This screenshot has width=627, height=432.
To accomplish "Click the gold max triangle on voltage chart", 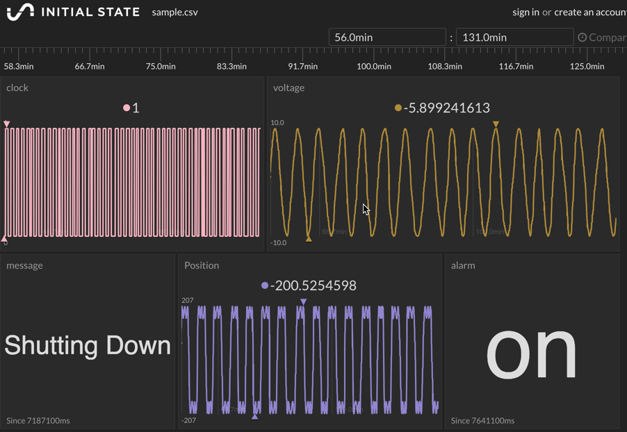I will coord(496,124).
